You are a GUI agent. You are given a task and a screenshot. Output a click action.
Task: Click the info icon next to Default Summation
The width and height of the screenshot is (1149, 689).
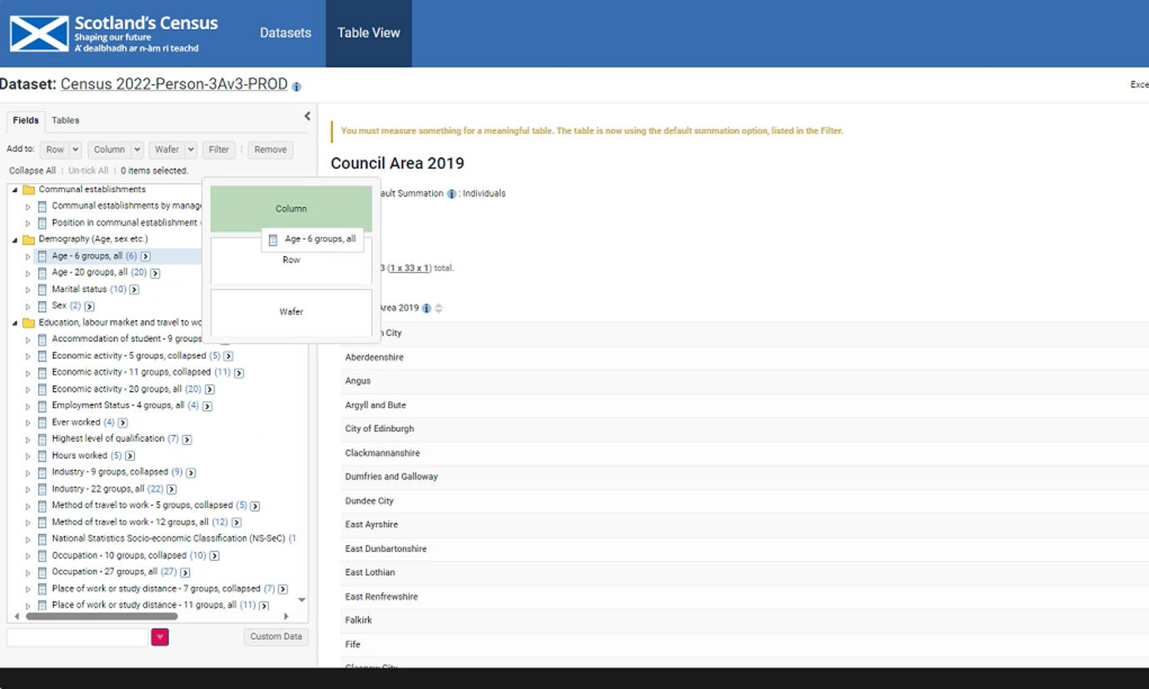point(451,194)
